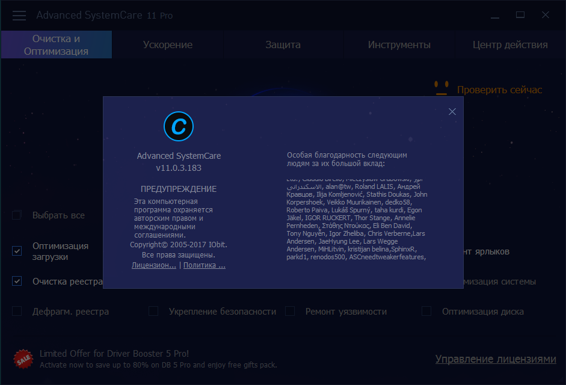The width and height of the screenshot is (566, 385).
Task: Enable 'Ремонт уязвимости' checkbox
Action: pyautogui.click(x=290, y=312)
